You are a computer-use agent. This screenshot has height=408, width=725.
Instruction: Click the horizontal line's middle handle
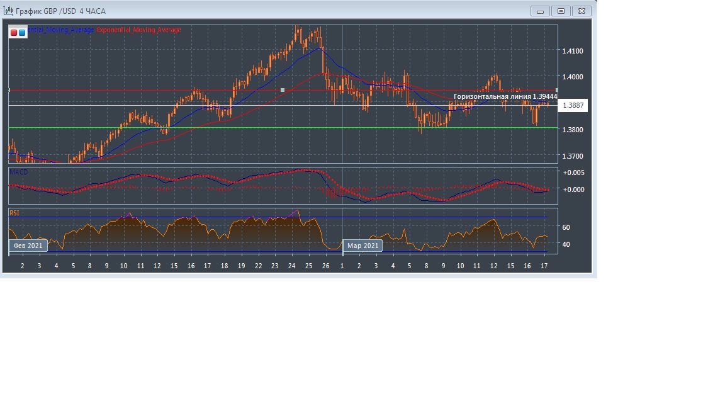283,90
